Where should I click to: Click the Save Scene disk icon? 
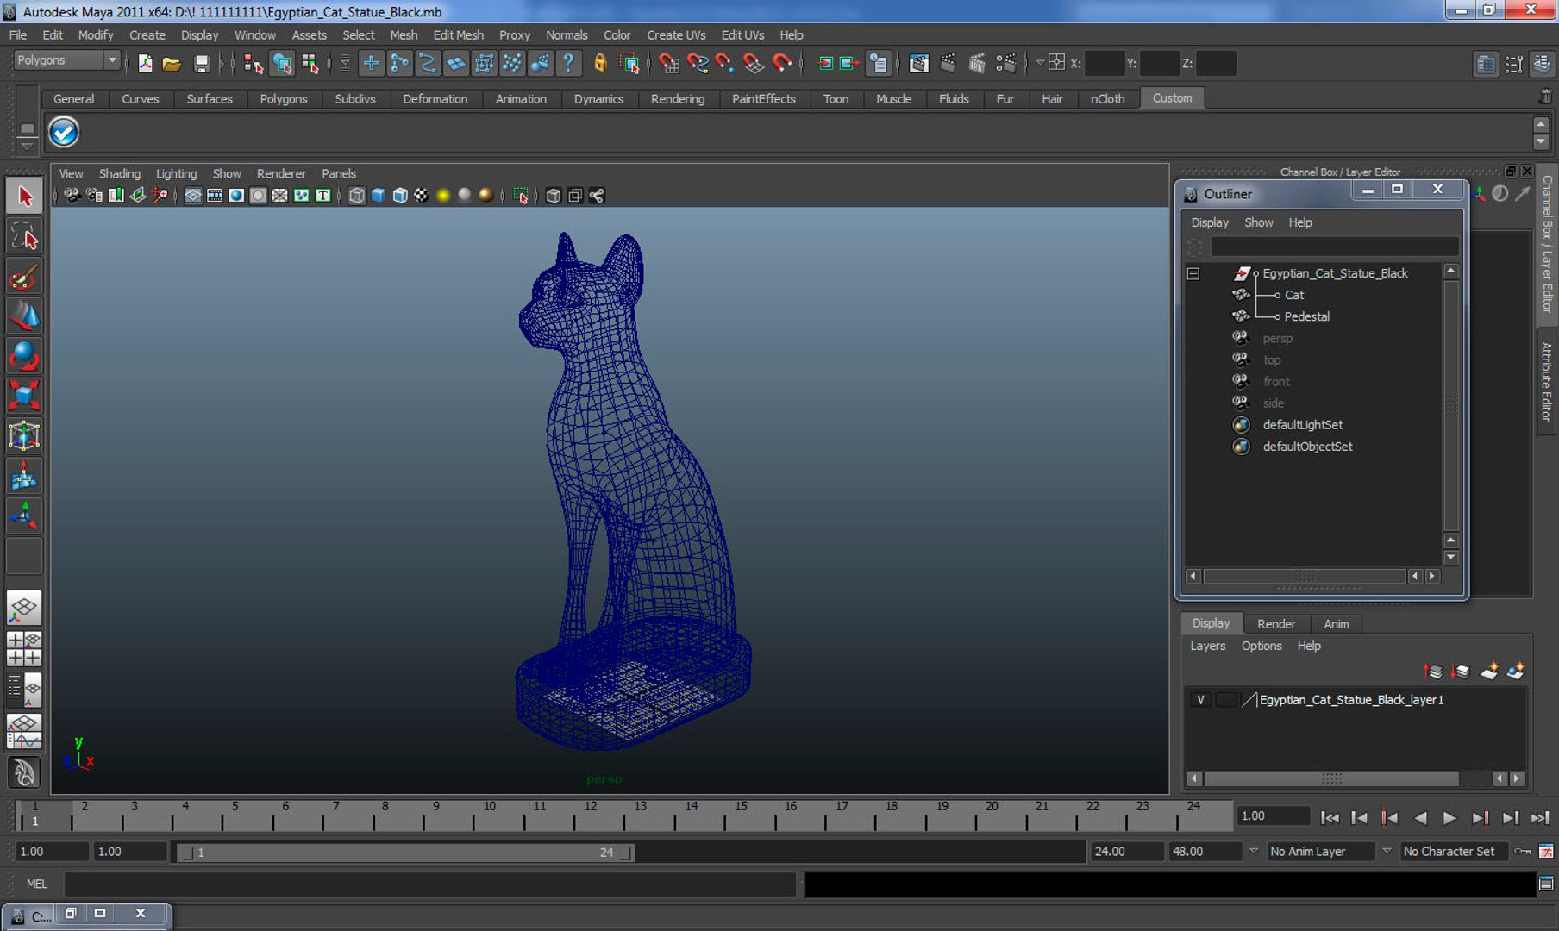point(201,63)
